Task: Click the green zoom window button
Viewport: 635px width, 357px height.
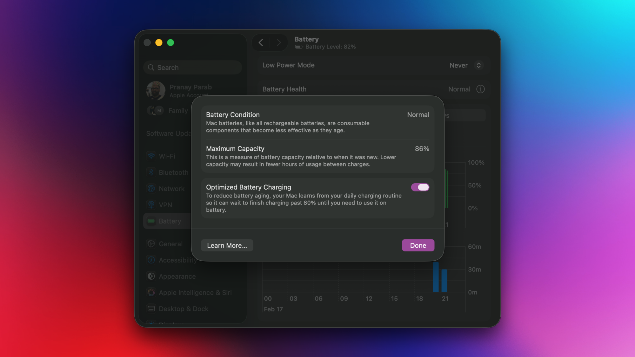Action: tap(170, 42)
